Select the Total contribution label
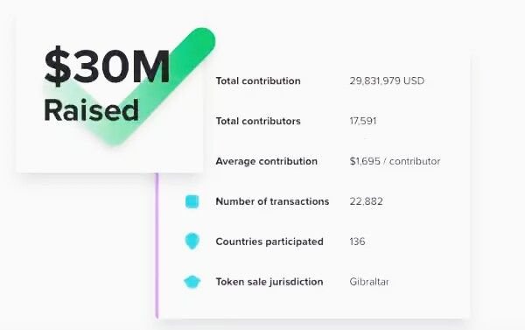Screen dimensions: 525x330 [258, 81]
